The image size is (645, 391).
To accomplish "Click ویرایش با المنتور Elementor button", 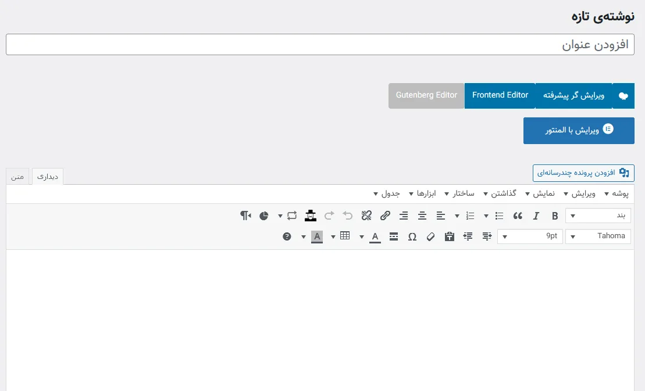I will coord(579,131).
